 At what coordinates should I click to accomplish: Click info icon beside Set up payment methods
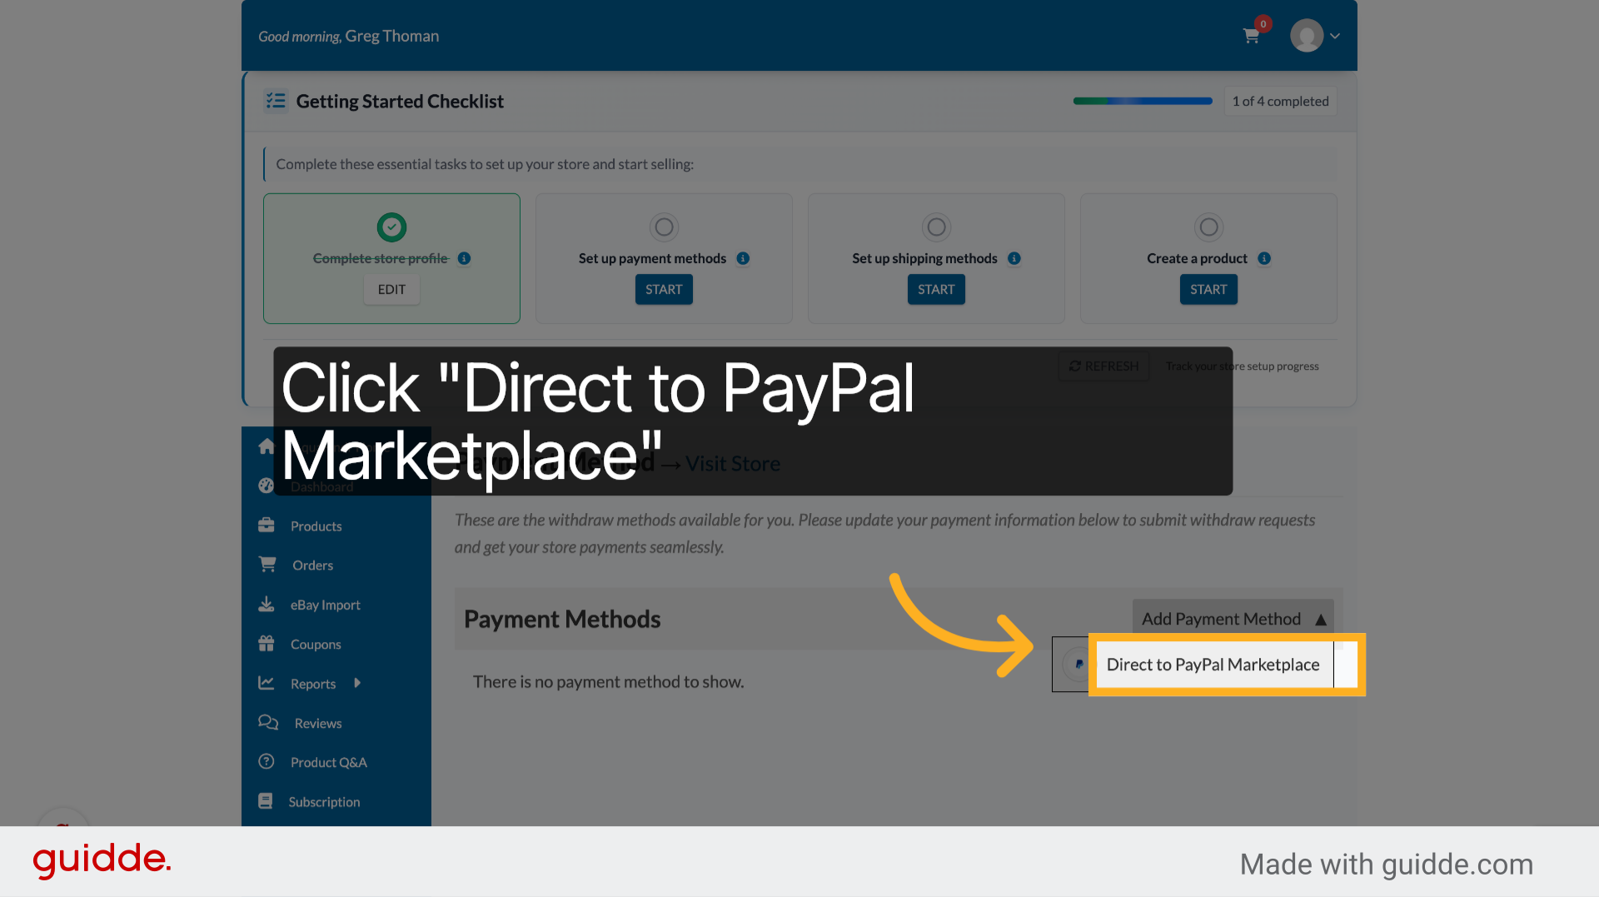tap(743, 258)
